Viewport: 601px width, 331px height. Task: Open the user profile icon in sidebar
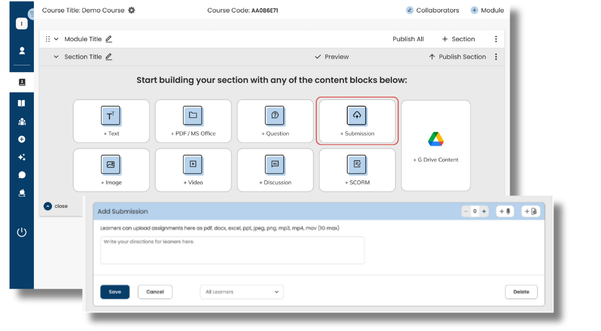point(22,51)
